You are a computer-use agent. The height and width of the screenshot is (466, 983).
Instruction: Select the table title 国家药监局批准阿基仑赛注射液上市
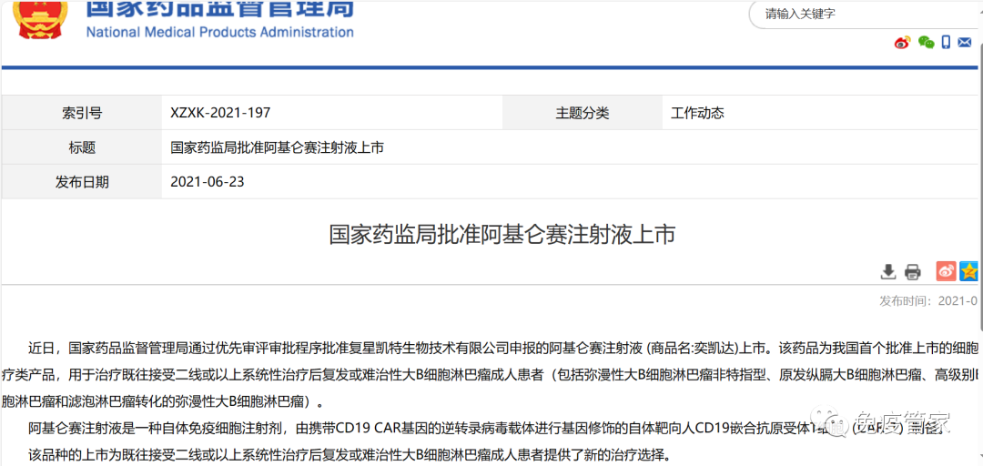click(277, 147)
